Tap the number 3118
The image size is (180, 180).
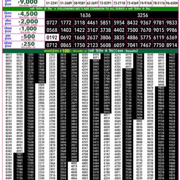pyautogui.click(x=79, y=22)
